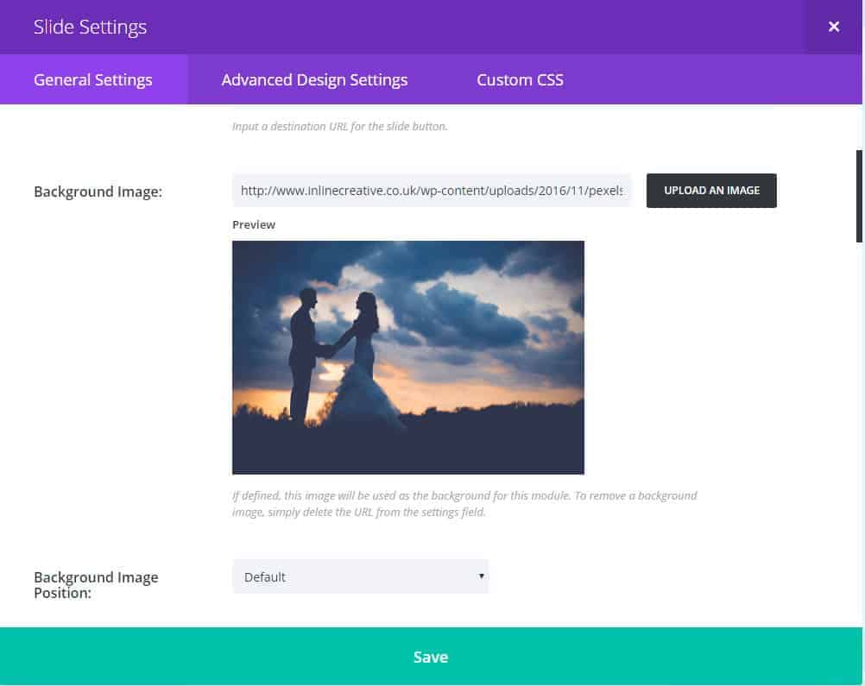Click the 'Slide Settings' title text
Screen dimensions: 865x686
pyautogui.click(x=91, y=27)
